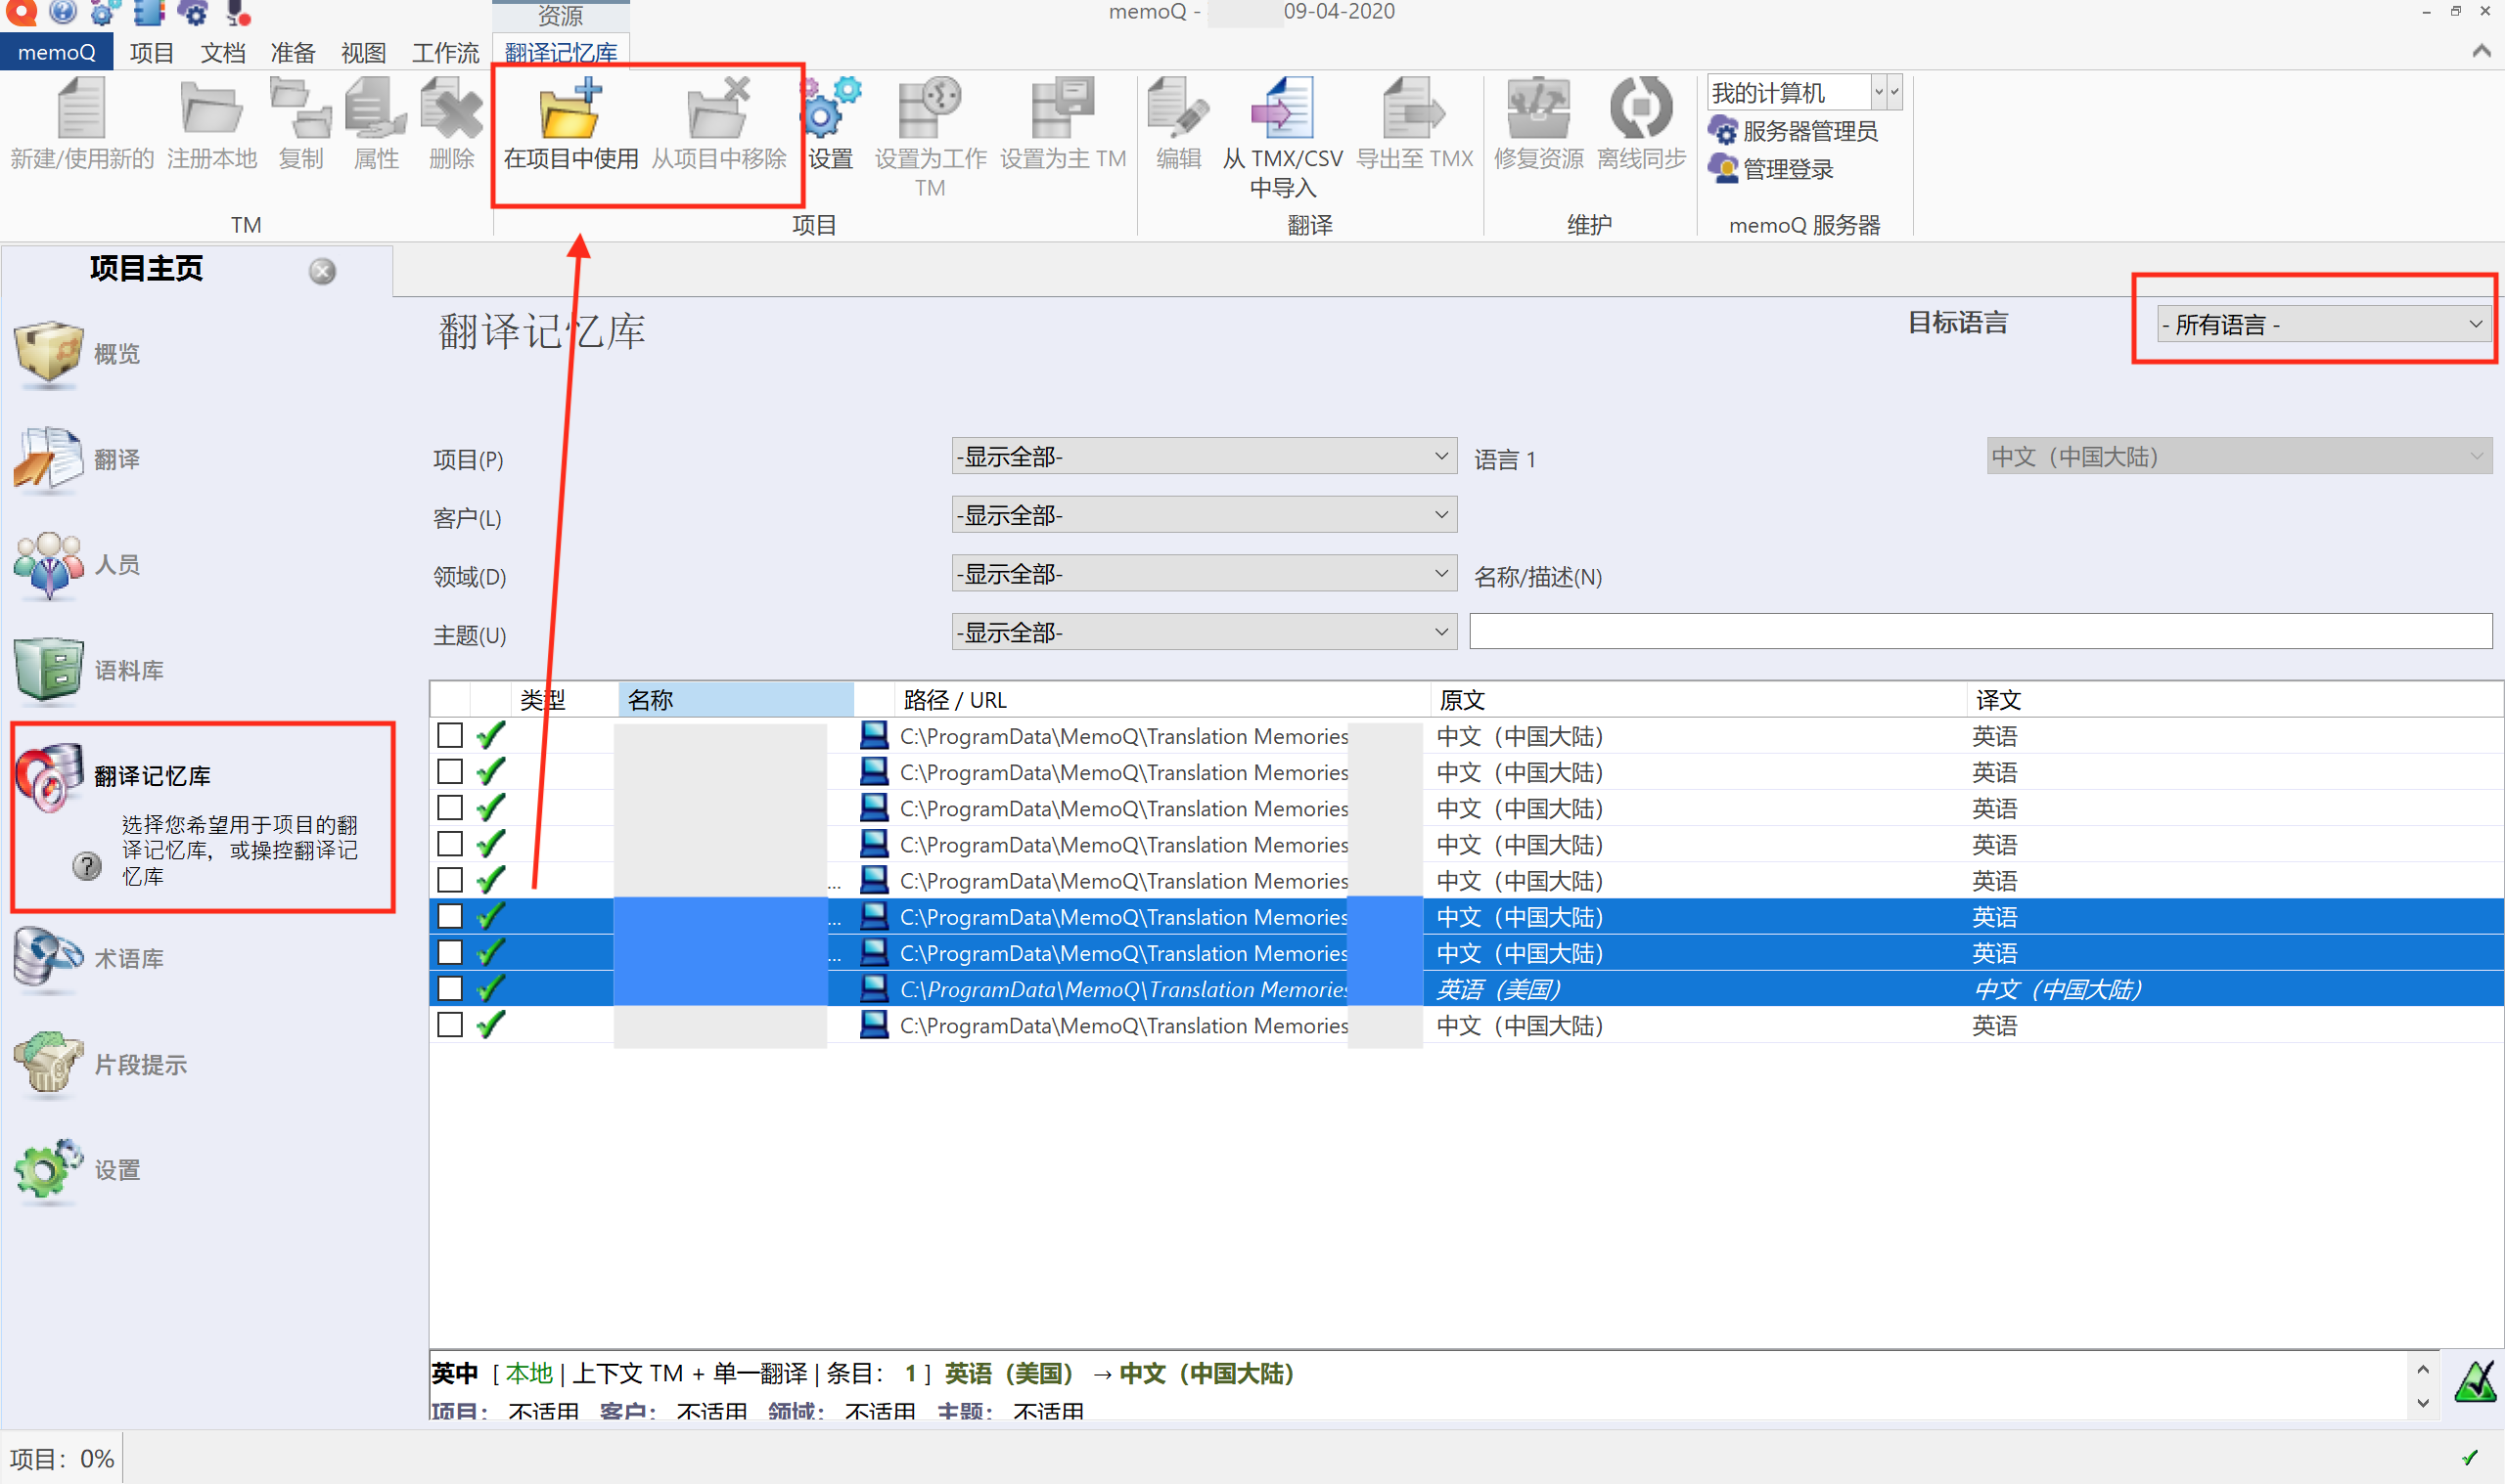Tick the checkbox in the last TM row
Screen dimensions: 2505x1484
[x=450, y=1024]
